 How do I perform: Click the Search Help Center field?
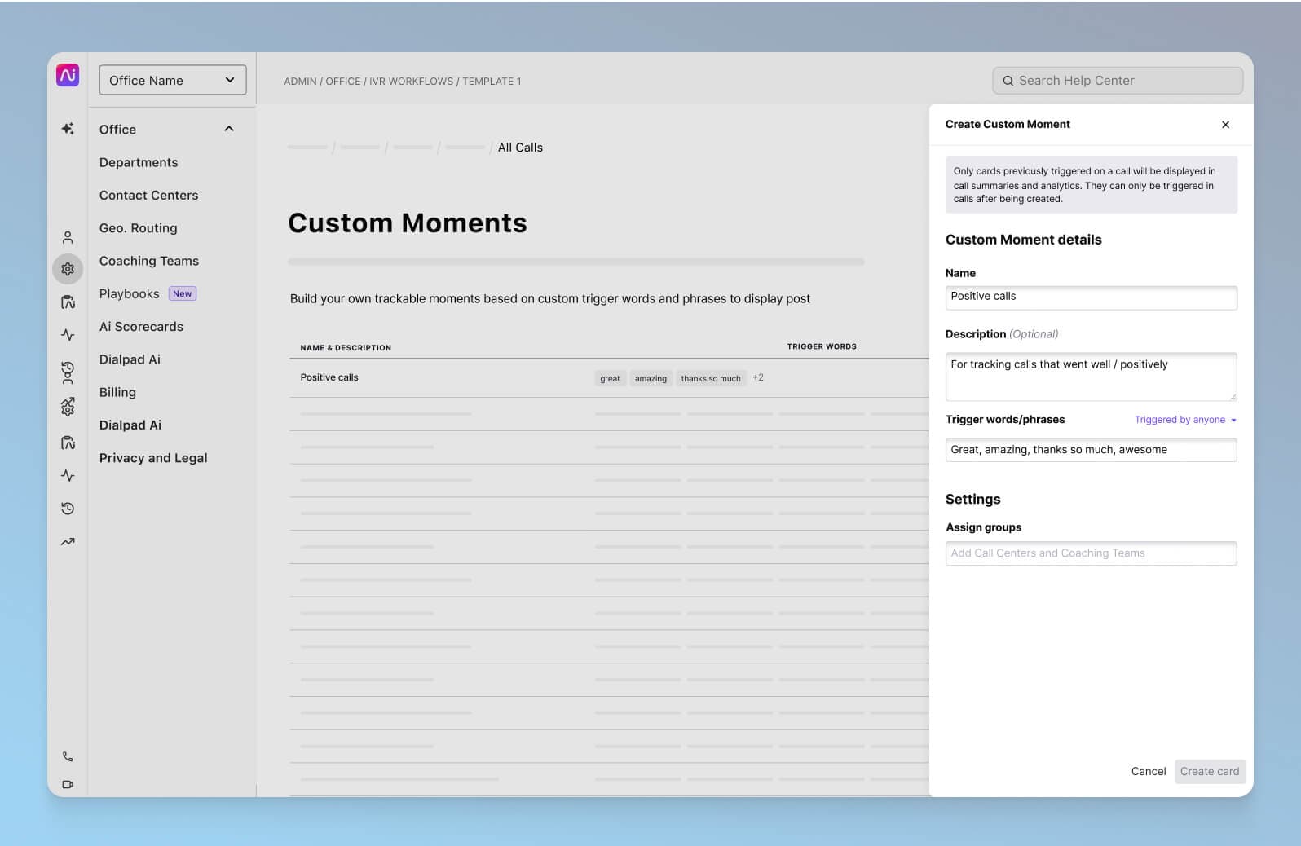1117,81
